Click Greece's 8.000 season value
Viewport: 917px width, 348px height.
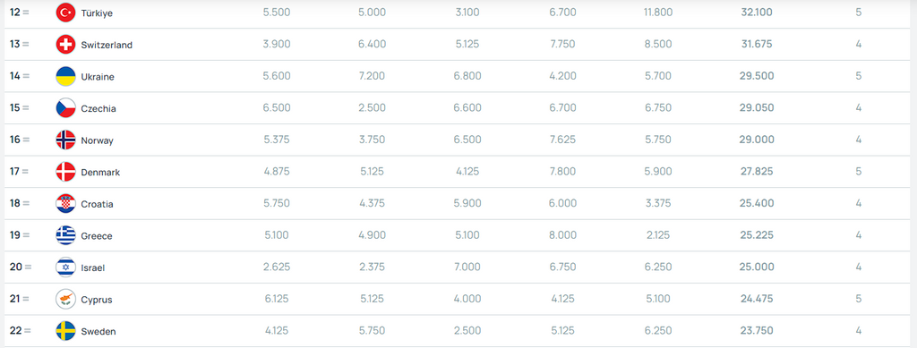point(562,235)
